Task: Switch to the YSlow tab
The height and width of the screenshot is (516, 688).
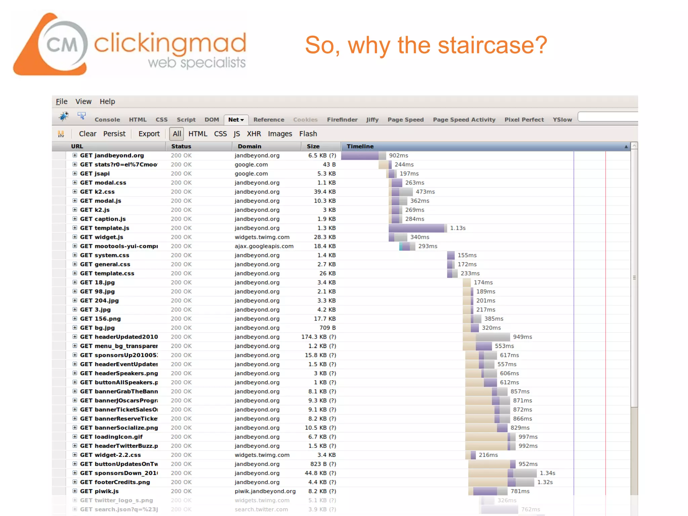Action: [562, 120]
